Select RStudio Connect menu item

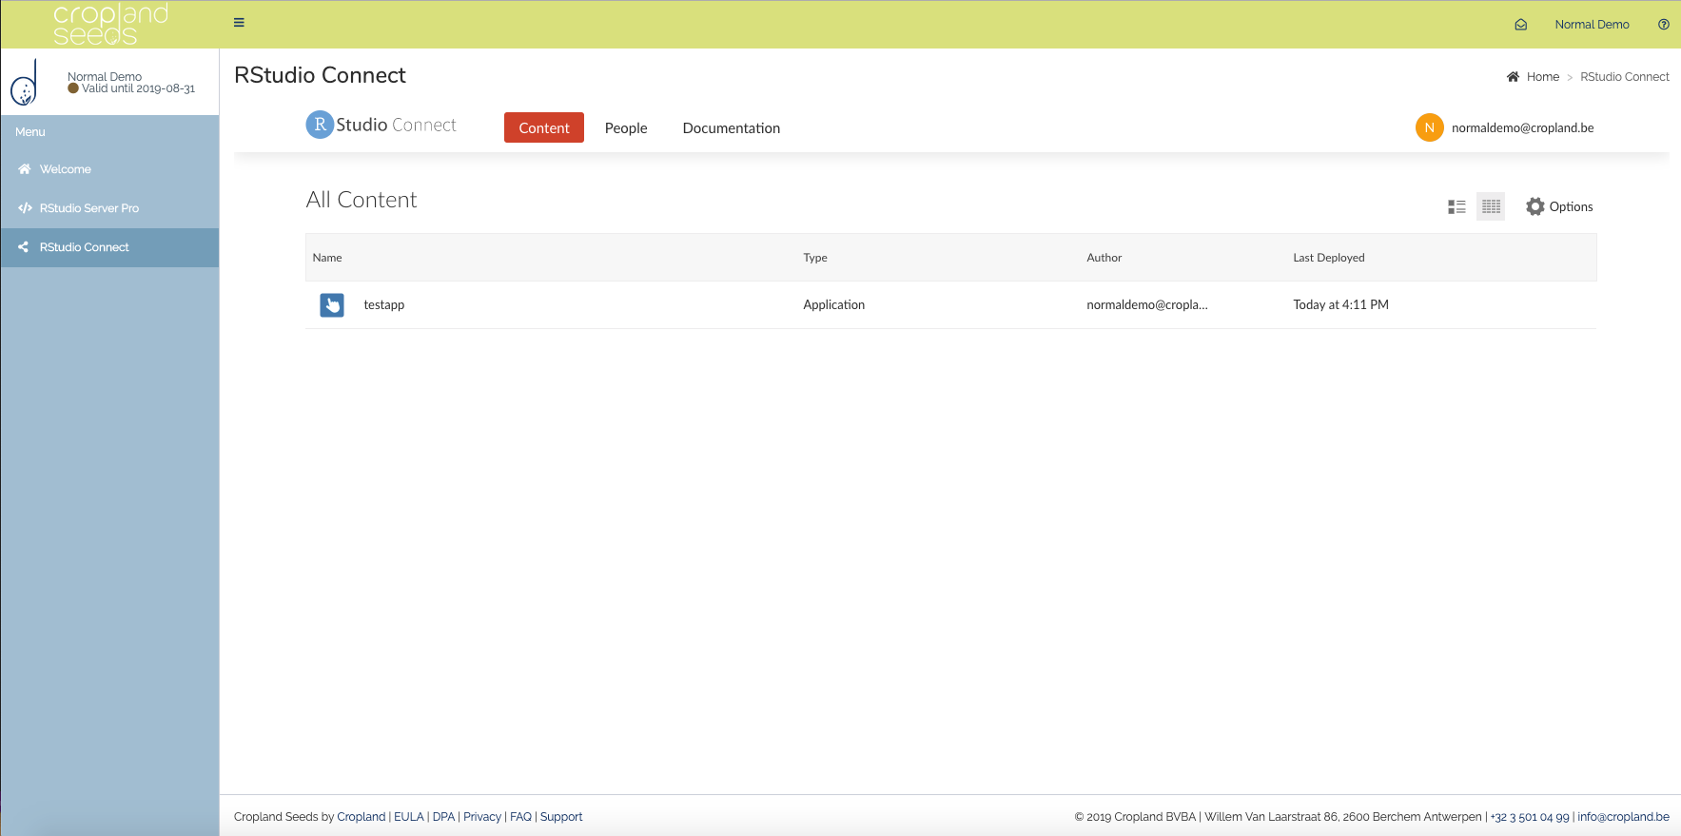click(109, 247)
